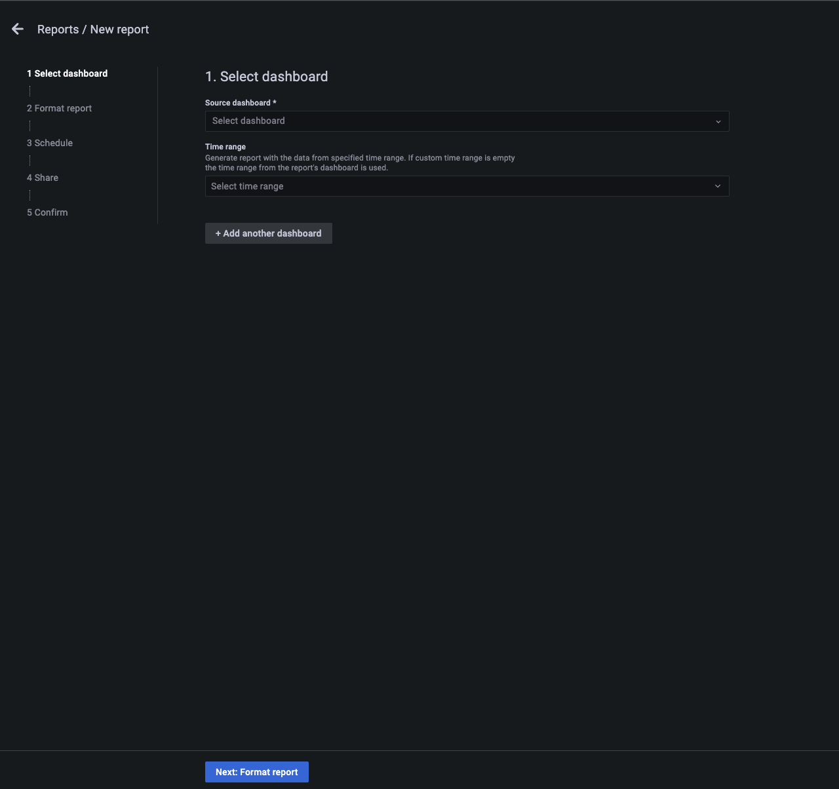Image resolution: width=839 pixels, height=789 pixels.
Task: Expand the Select time range dropdown
Action: pos(459,186)
